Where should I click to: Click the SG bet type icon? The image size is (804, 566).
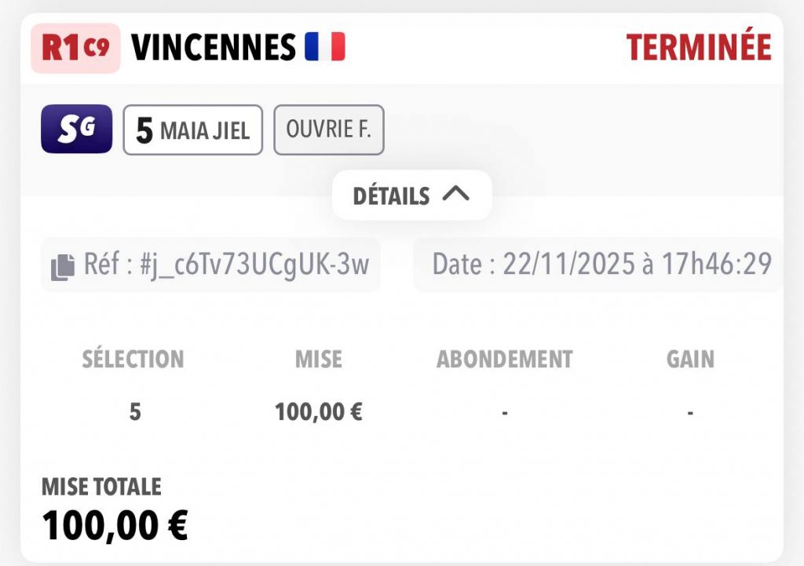76,129
